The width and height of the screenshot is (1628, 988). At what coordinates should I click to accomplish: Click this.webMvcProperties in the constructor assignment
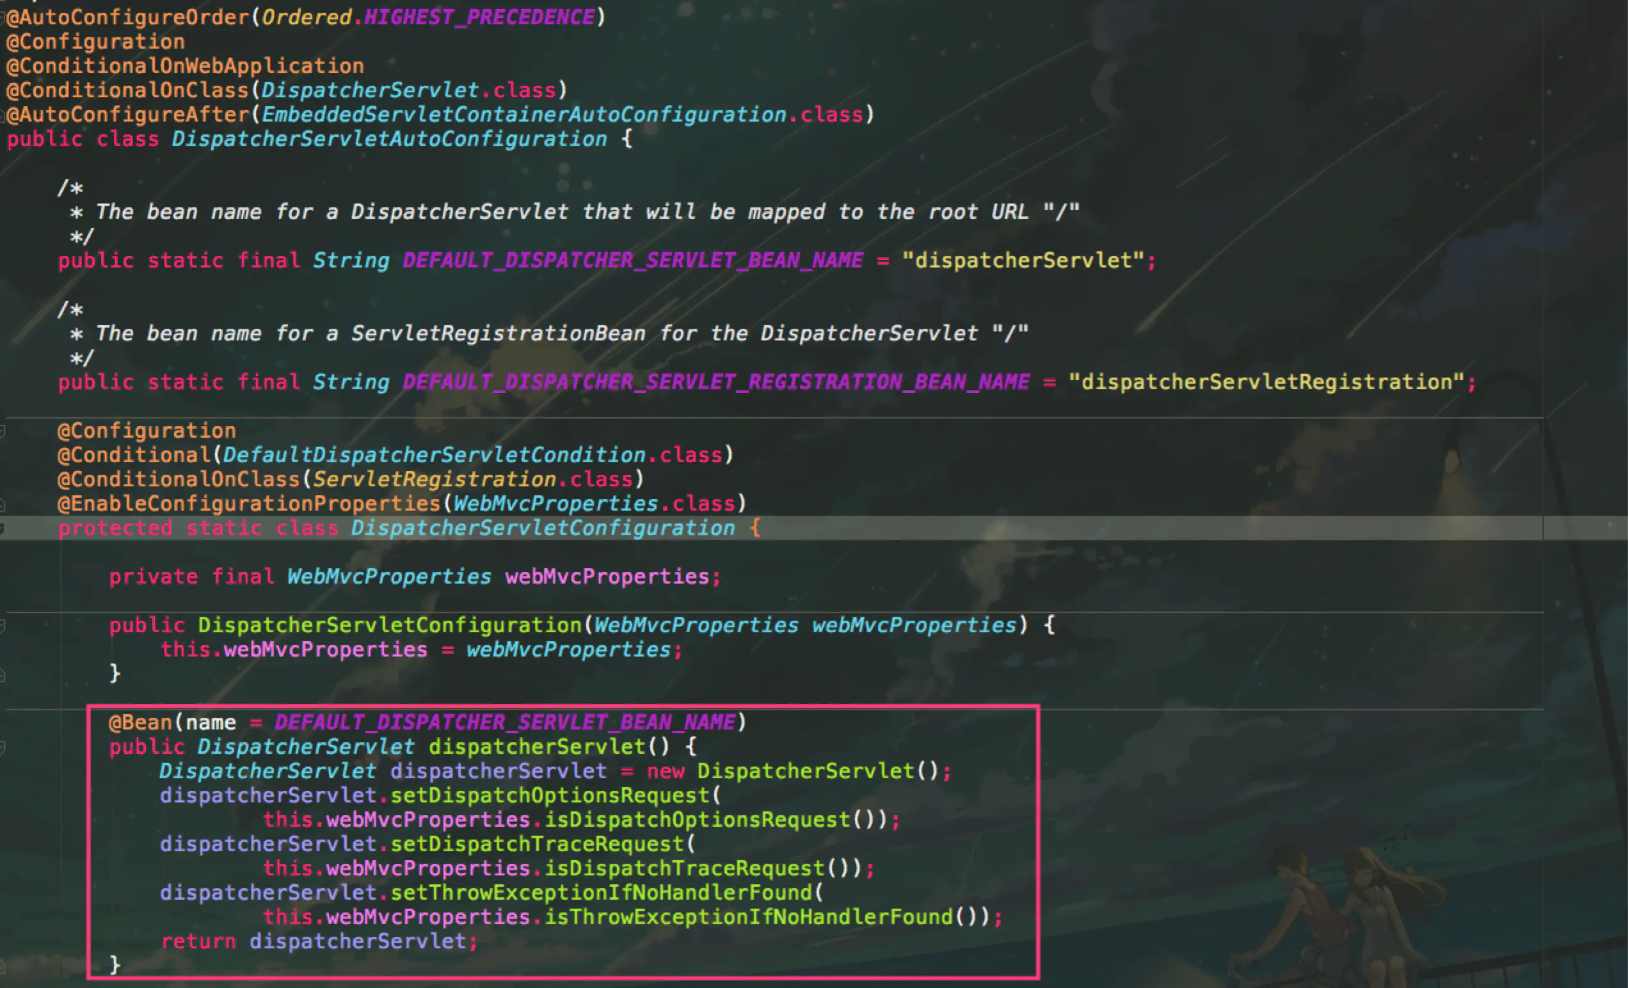coord(294,649)
